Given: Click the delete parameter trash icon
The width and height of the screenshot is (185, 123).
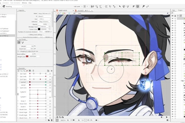Looking at the screenshot, I should [x=52, y=120].
